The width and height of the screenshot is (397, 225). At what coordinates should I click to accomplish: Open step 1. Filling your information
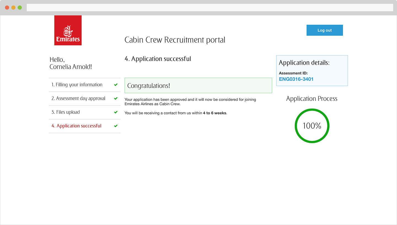(85, 85)
